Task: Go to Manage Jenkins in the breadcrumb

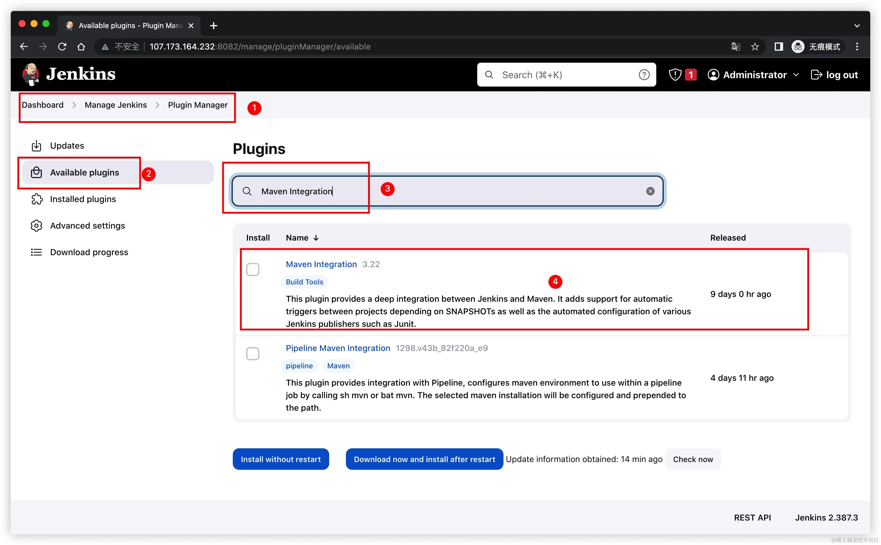Action: pyautogui.click(x=116, y=105)
